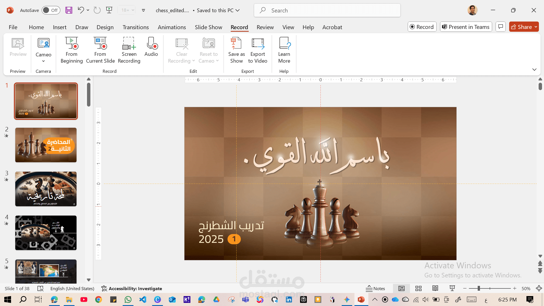
Task: Select slide 3 thumbnail
Action: click(x=46, y=189)
